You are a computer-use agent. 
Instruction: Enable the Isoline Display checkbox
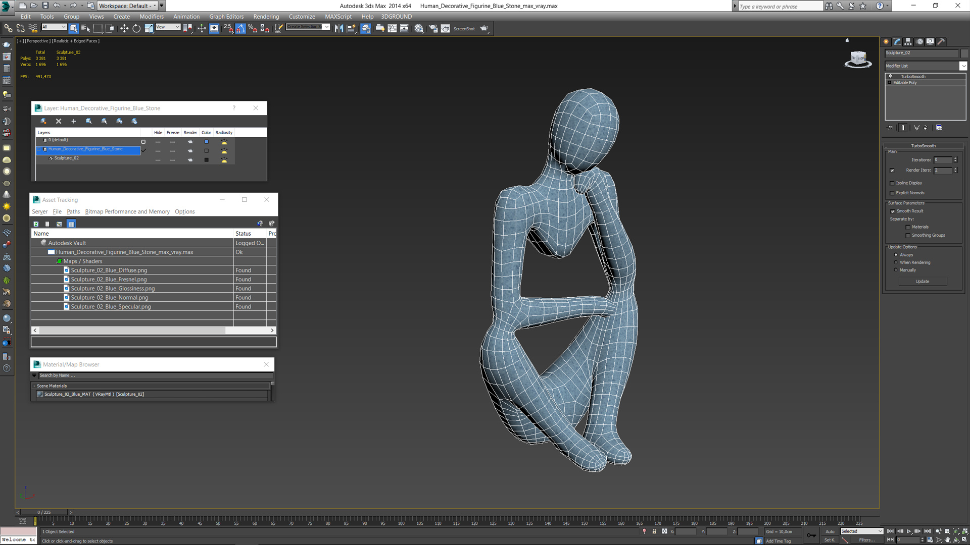point(892,183)
